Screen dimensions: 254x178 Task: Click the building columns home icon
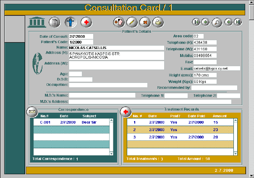coord(37,22)
